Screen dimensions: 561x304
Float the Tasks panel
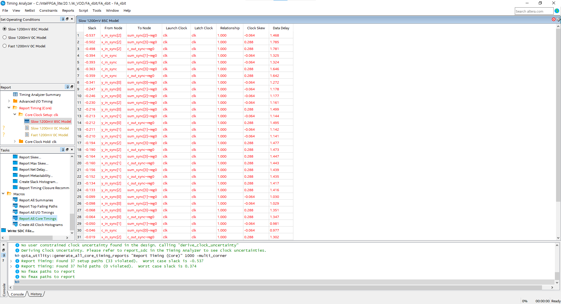[67, 150]
